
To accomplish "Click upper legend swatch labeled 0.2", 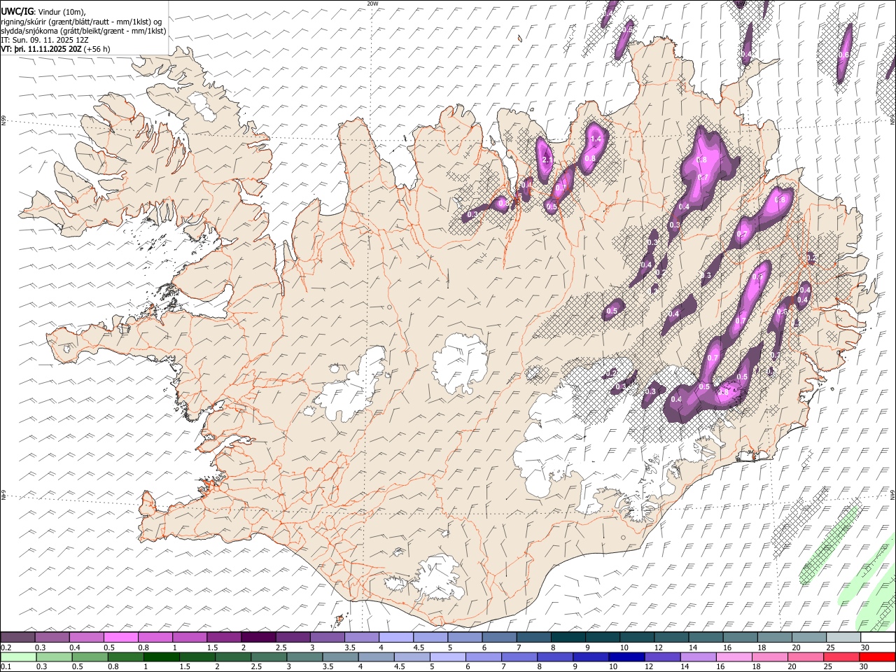I will [x=18, y=637].
